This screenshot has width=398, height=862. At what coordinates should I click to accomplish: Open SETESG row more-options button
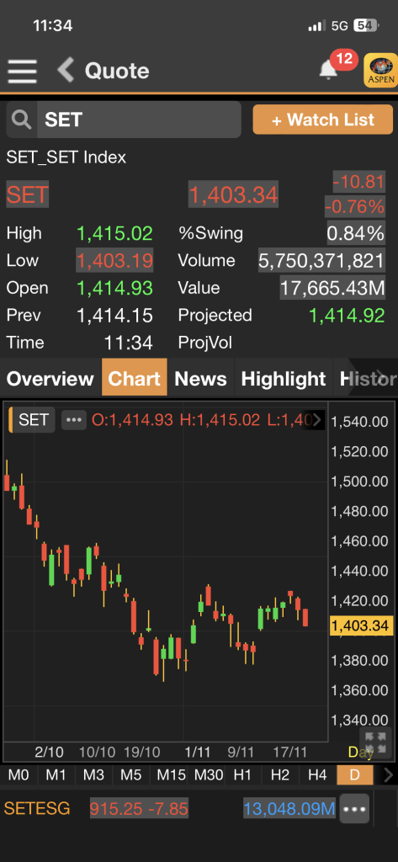[x=354, y=809]
